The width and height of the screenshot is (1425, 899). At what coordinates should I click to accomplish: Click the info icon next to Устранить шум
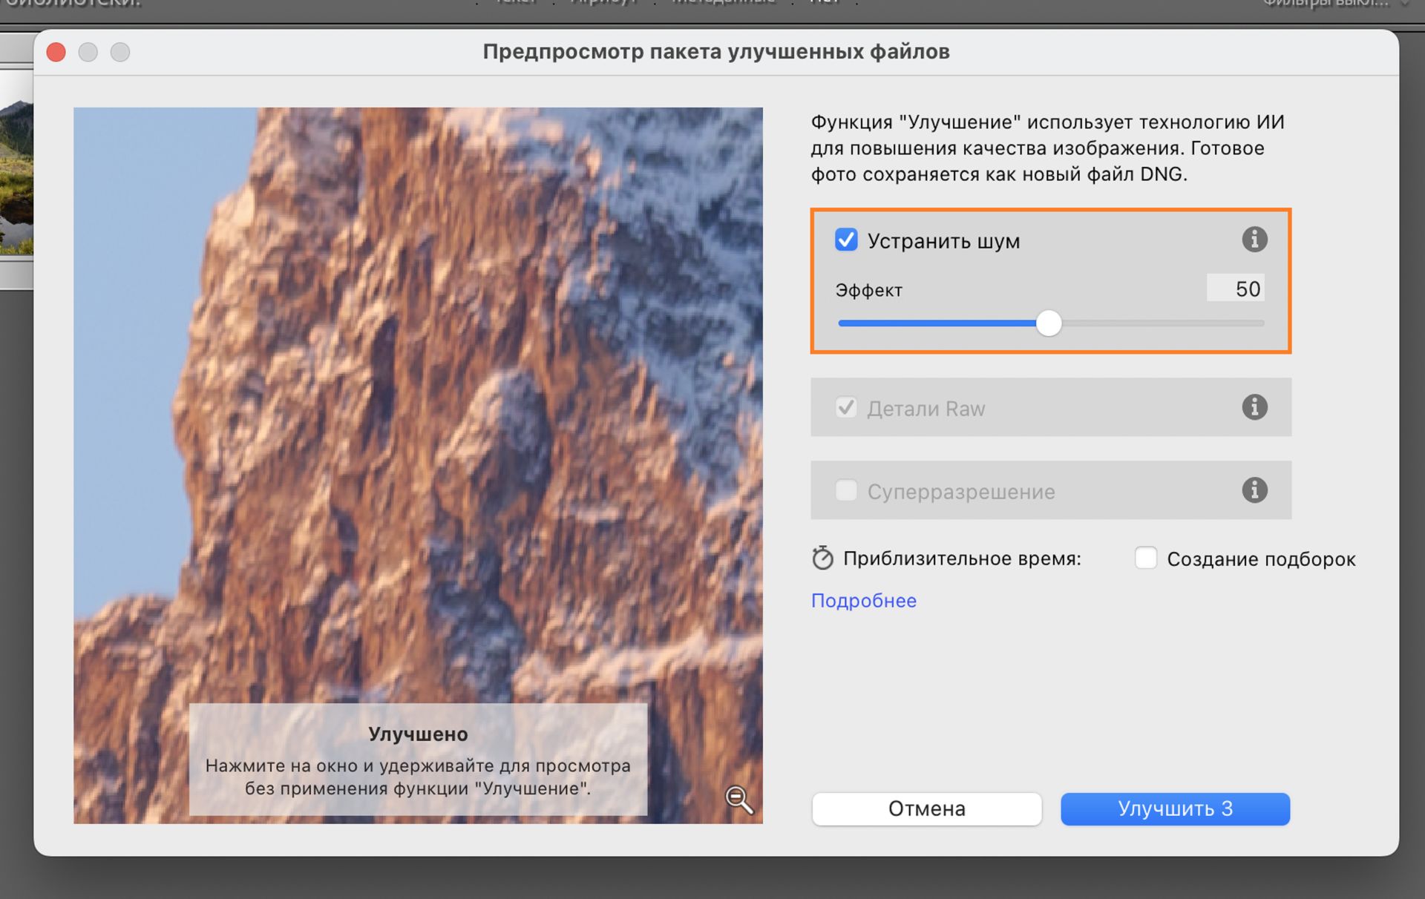(1254, 239)
